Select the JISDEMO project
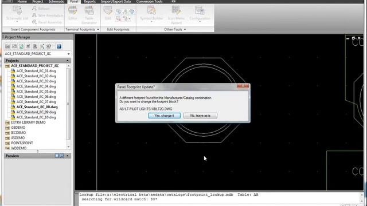The width and height of the screenshot is (367, 206). [18, 138]
